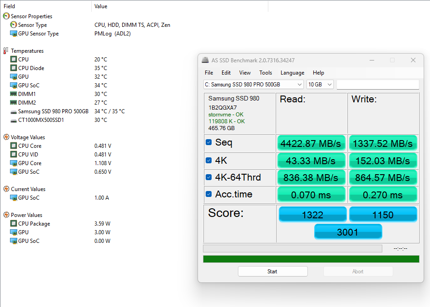
Task: Click the CPU Diode chip icon
Action: tap(14, 68)
